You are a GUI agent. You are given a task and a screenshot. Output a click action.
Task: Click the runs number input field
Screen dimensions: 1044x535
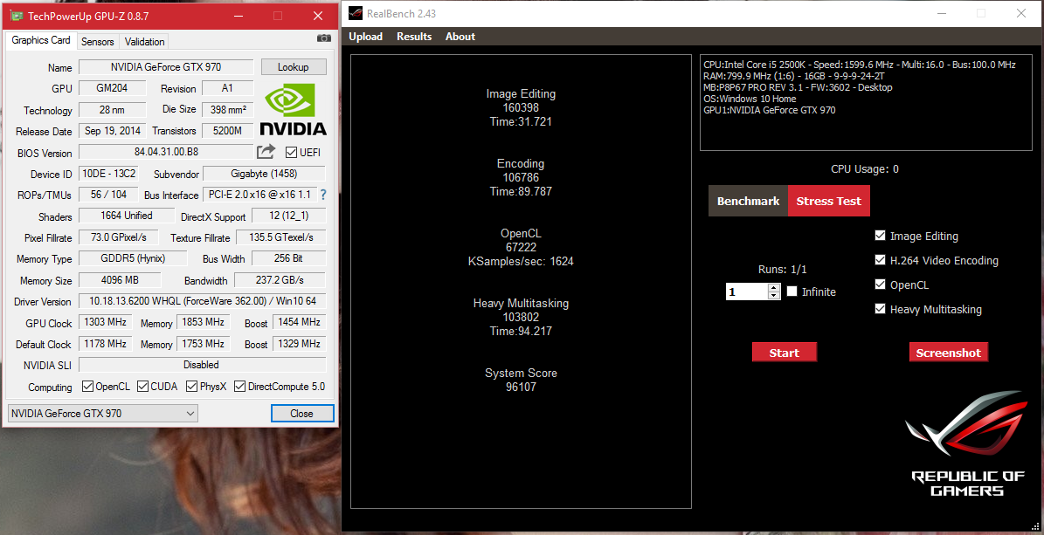[x=747, y=292]
